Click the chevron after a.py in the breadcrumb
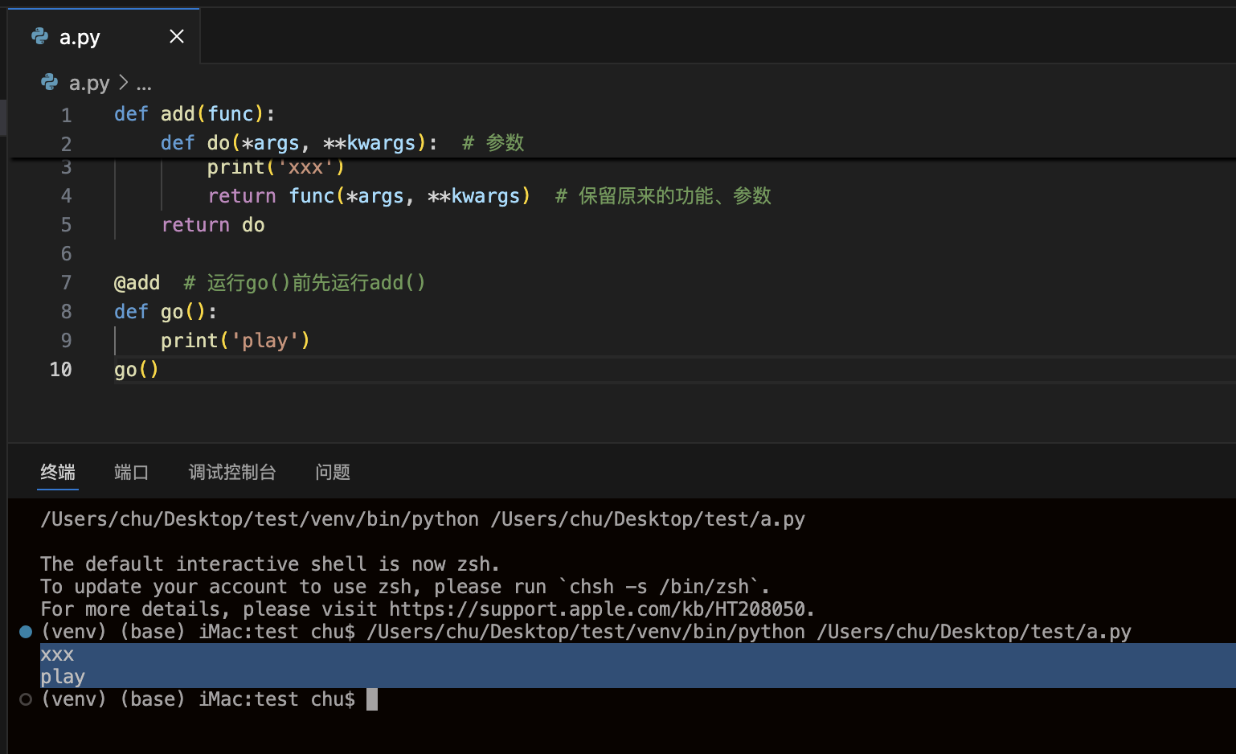This screenshot has width=1236, height=754. click(x=122, y=83)
